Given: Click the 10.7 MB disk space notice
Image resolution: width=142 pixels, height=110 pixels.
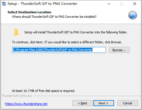Looking at the screenshot, I should [43, 91].
